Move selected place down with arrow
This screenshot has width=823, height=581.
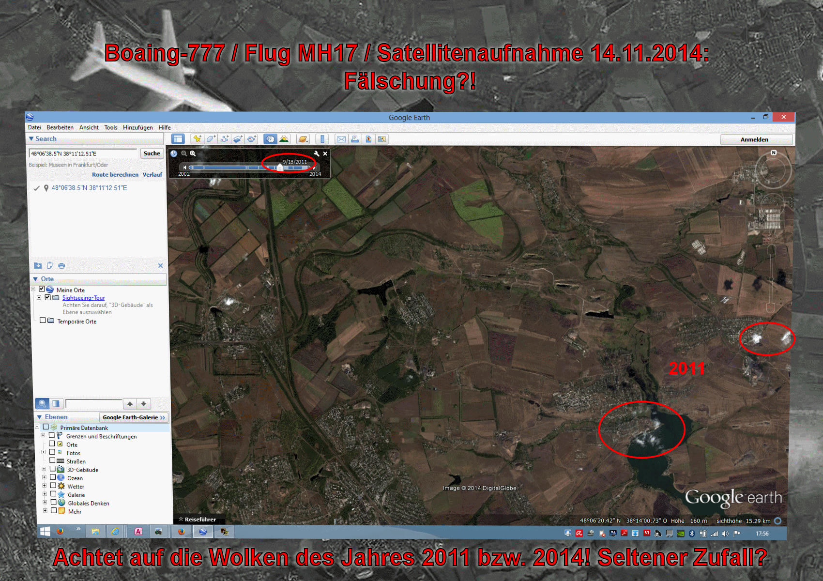pyautogui.click(x=144, y=403)
